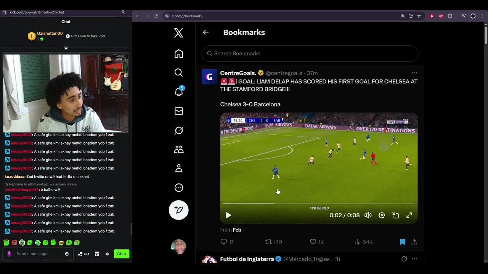The image size is (488, 274).
Task: Activate voice microphone in chat input
Action: tap(9, 254)
